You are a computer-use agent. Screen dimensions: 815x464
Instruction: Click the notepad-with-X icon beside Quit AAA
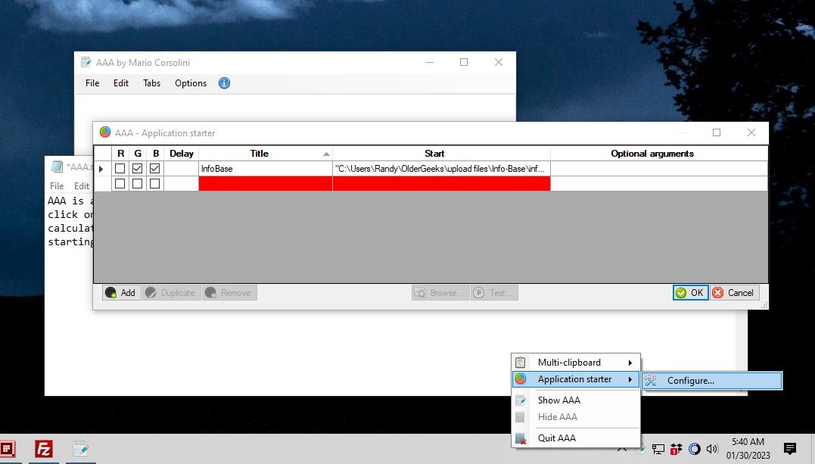click(x=521, y=438)
